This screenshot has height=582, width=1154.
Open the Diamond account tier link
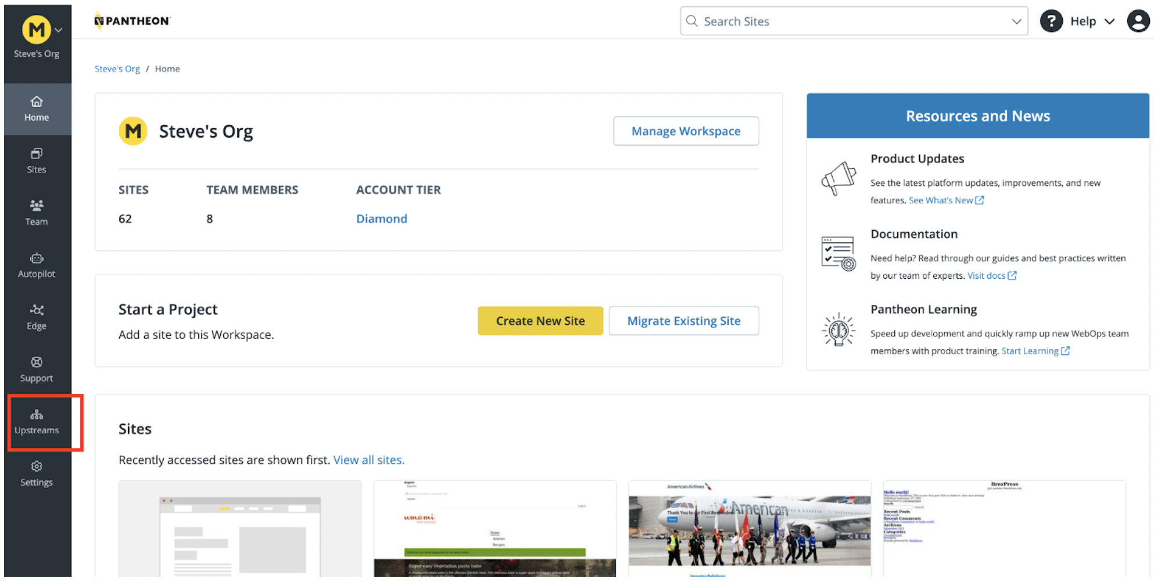coord(381,219)
